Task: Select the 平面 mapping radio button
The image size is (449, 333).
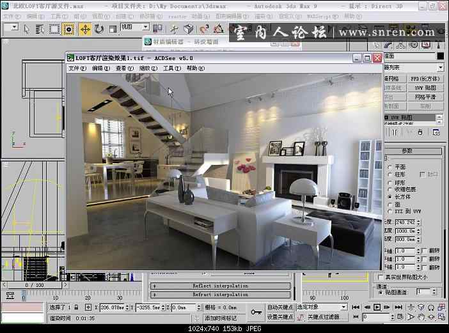Action: (x=390, y=167)
